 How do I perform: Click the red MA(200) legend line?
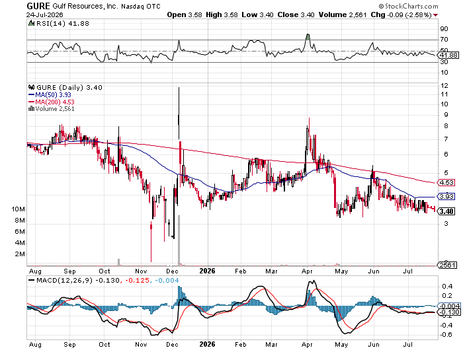31,102
